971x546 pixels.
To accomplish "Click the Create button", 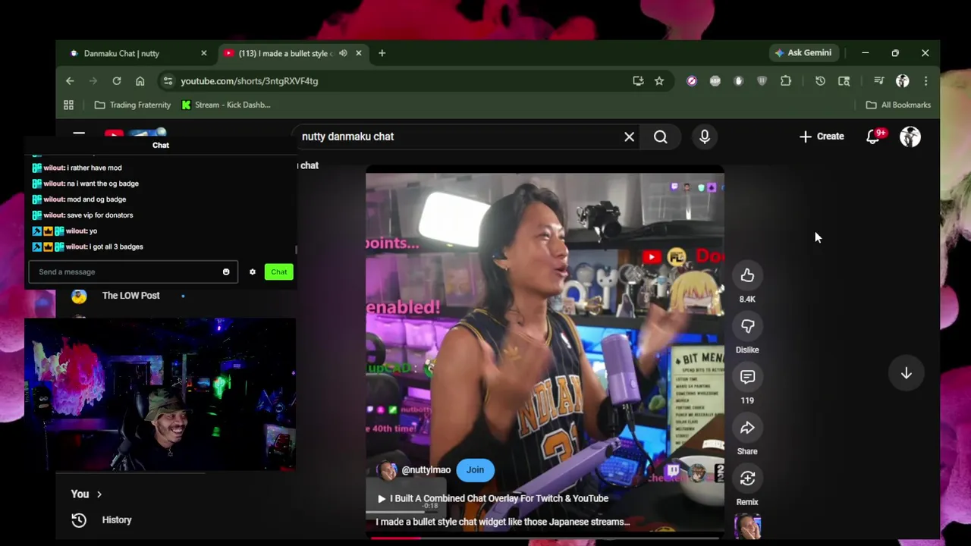I will coord(822,136).
